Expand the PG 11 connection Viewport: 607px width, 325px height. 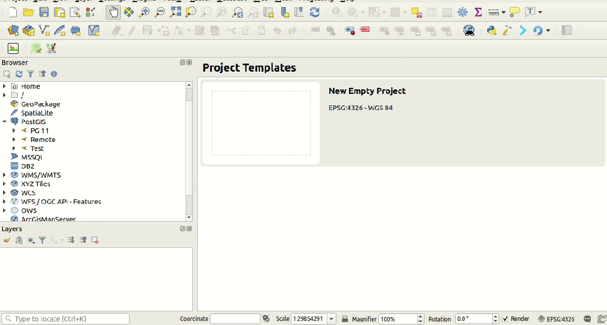point(14,131)
